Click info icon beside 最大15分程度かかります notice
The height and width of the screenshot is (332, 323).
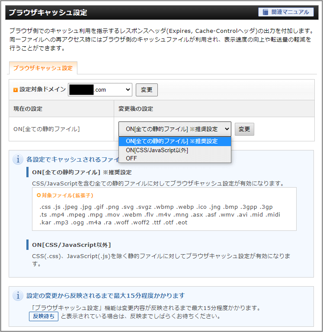pyautogui.click(x=18, y=296)
